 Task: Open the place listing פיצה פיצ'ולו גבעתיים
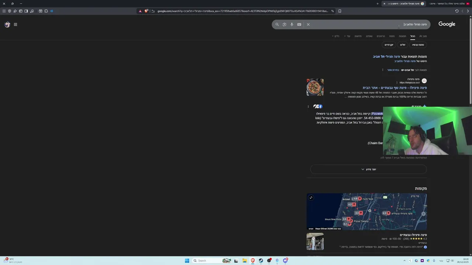click(413, 235)
